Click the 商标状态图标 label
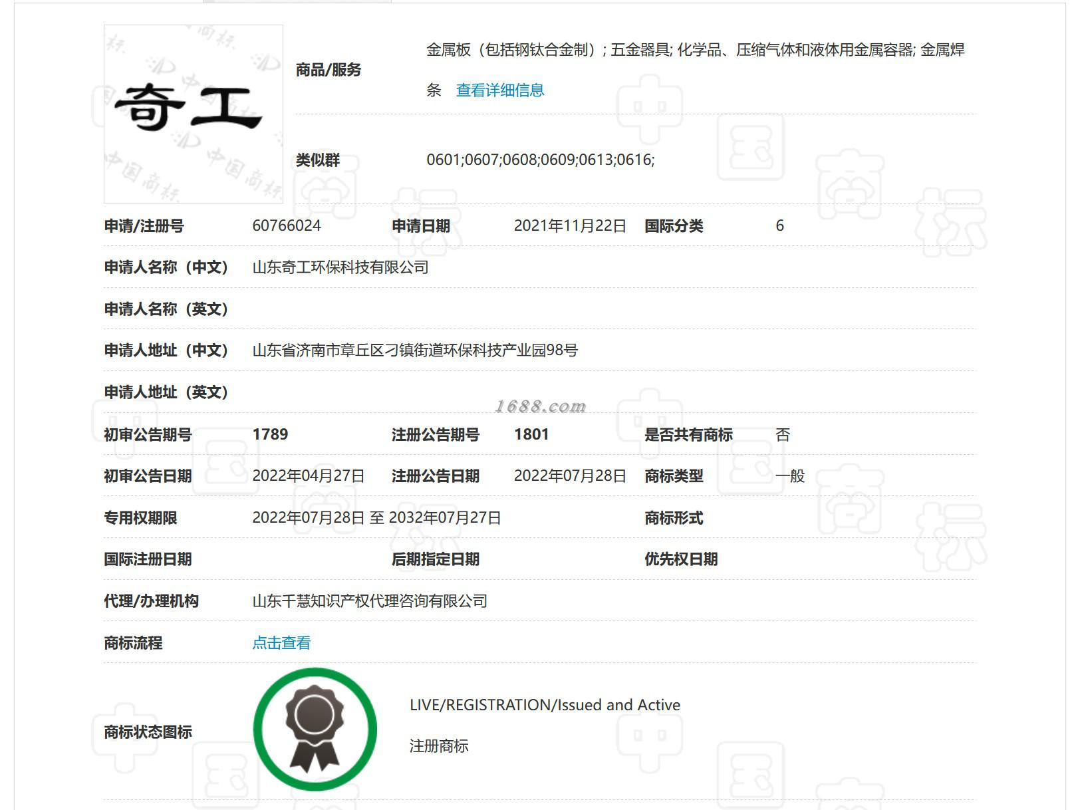 tap(148, 732)
